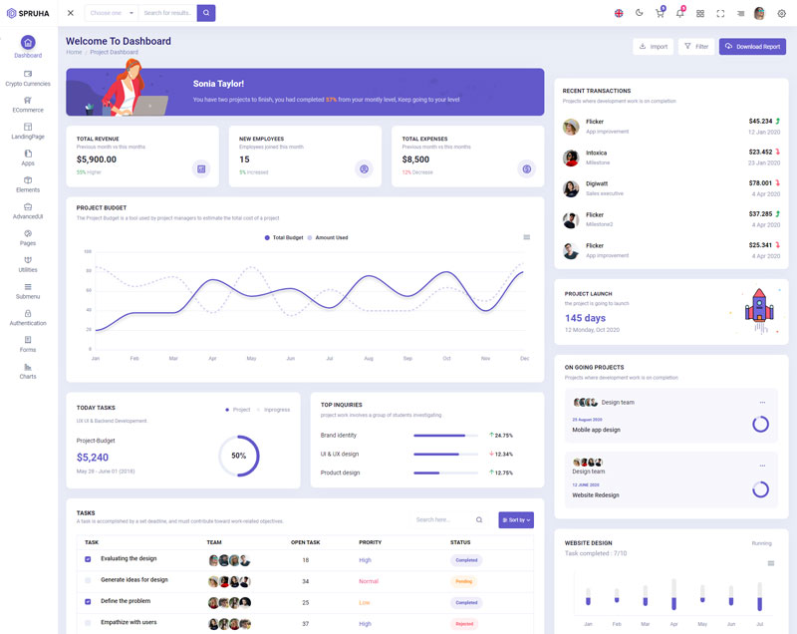Image resolution: width=797 pixels, height=634 pixels.
Task: Open the settings gear in the header
Action: [x=781, y=13]
